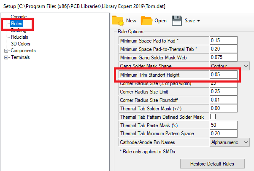254x171 pixels.
Task: Click the Thermal Tab Paste Mask field
Action: coord(224,126)
